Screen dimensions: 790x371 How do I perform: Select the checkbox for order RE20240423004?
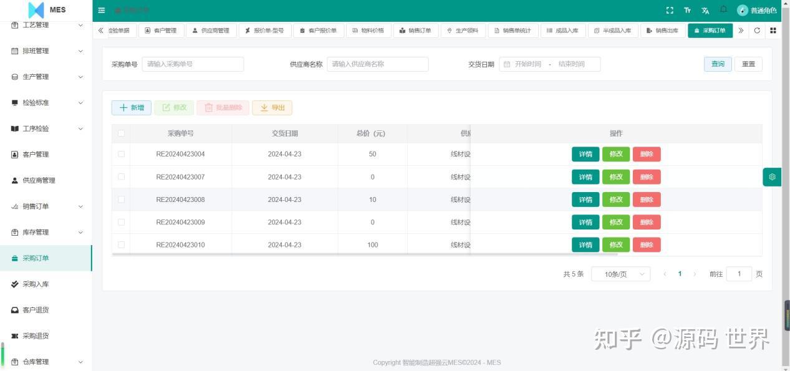[x=121, y=154]
